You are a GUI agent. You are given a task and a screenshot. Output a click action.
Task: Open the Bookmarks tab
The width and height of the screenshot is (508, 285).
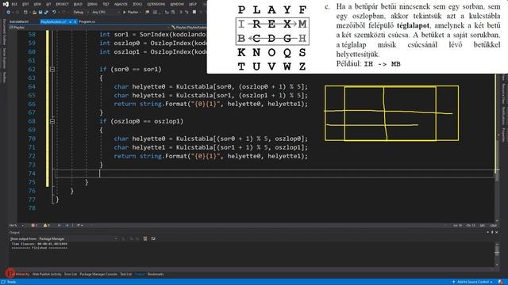pos(156,274)
